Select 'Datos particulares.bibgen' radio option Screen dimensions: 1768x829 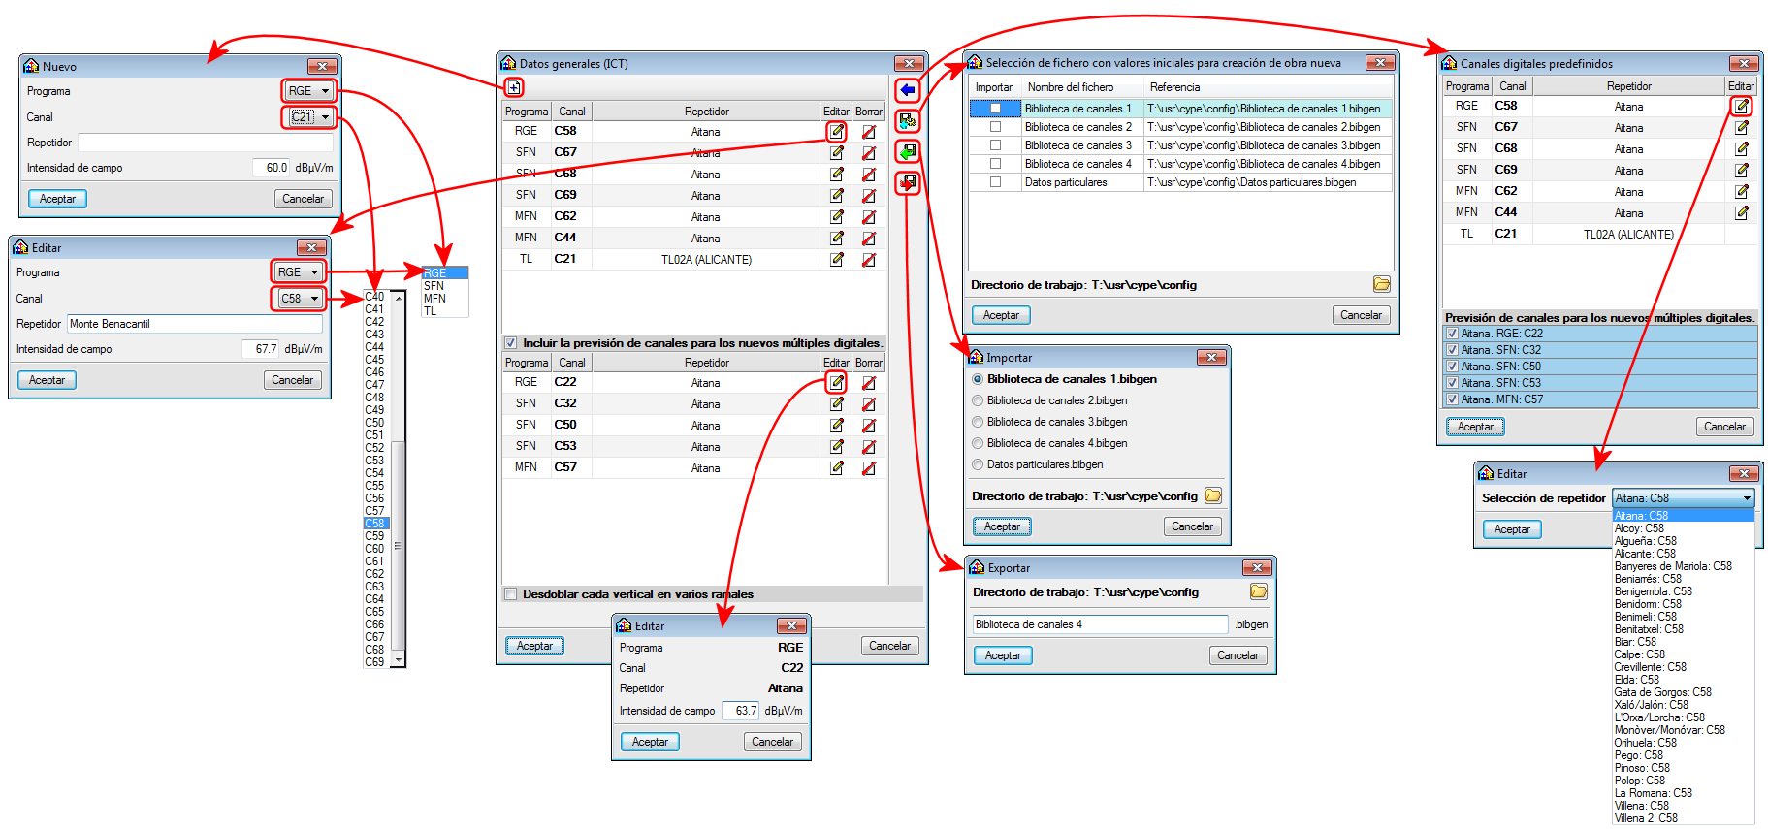978,464
